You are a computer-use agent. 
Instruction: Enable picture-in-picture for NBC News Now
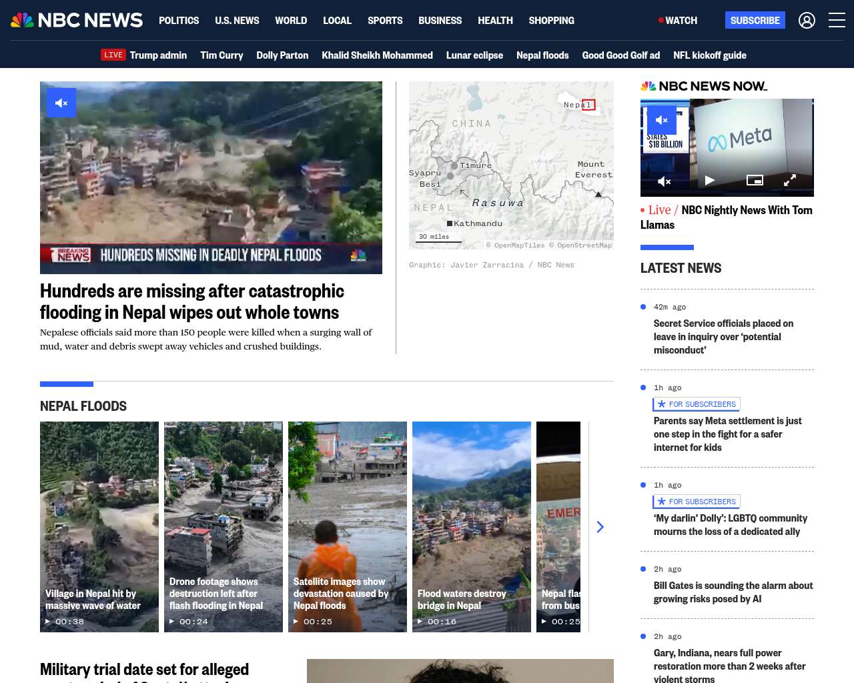pyautogui.click(x=755, y=180)
